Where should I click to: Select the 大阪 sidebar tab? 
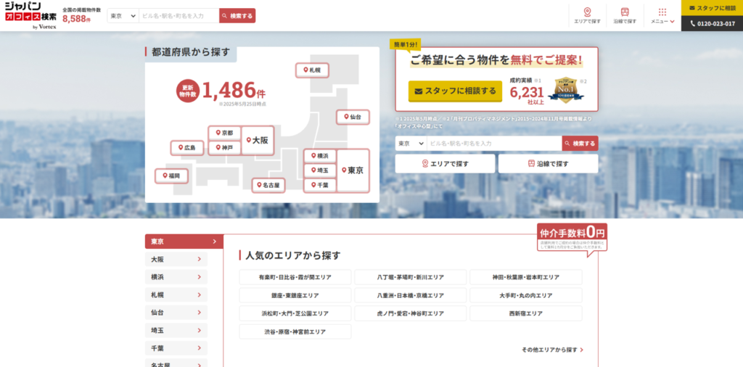176,259
